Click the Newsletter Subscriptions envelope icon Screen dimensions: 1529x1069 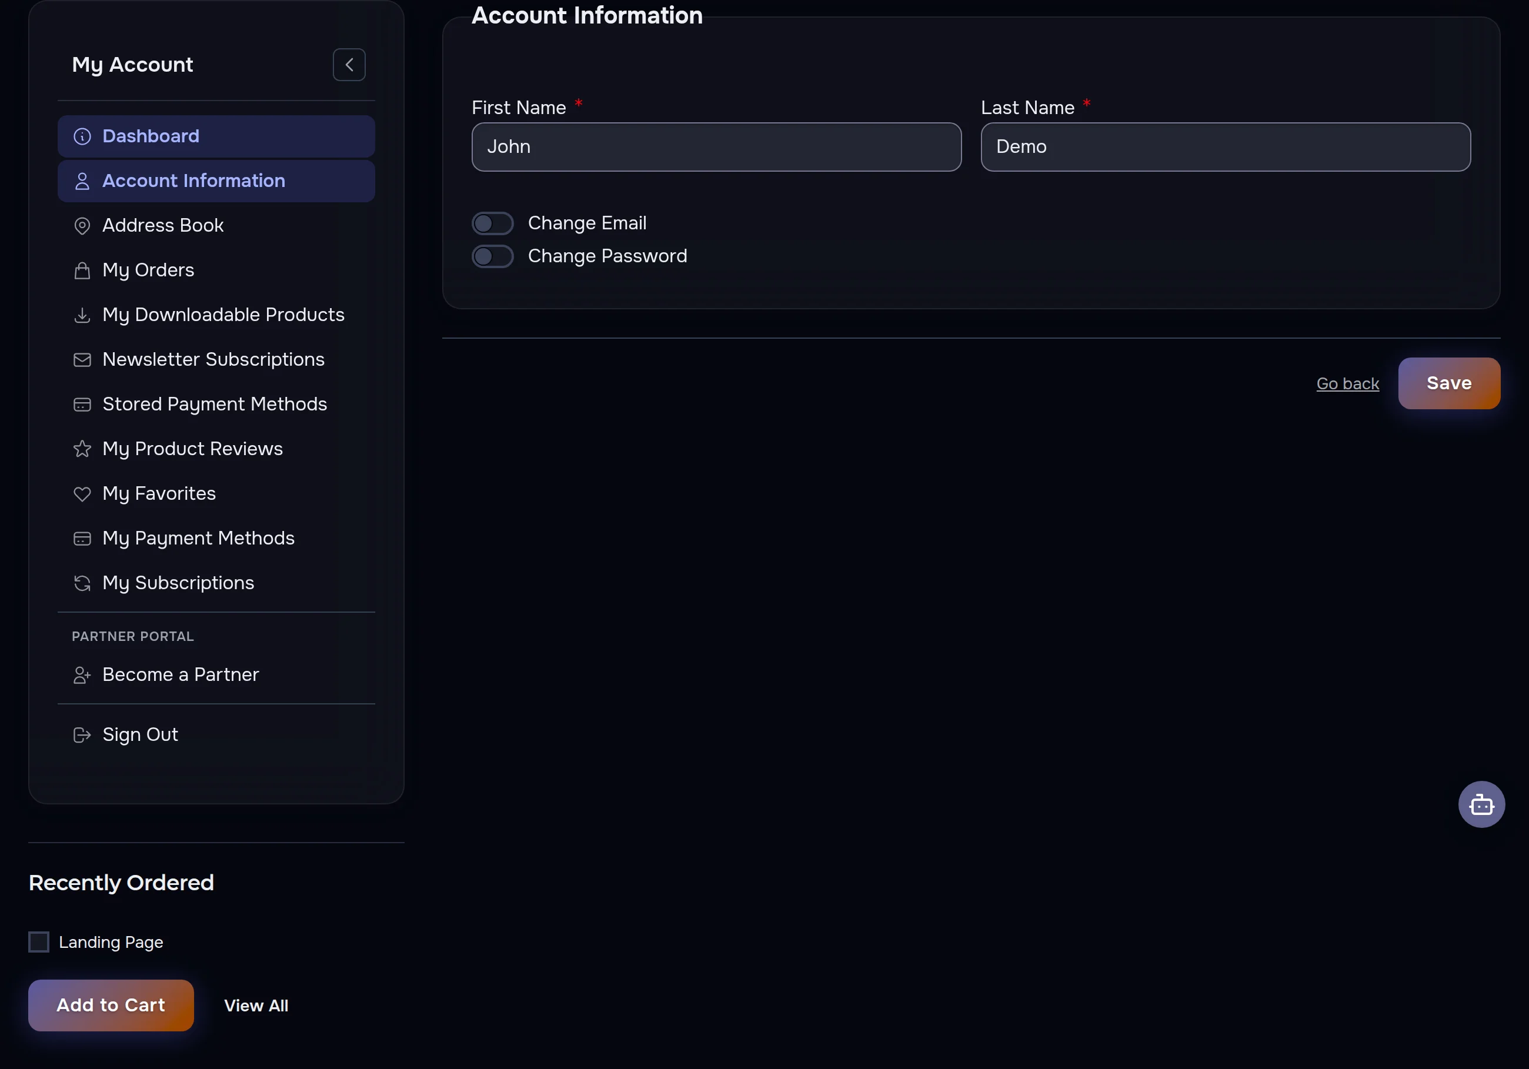(82, 360)
